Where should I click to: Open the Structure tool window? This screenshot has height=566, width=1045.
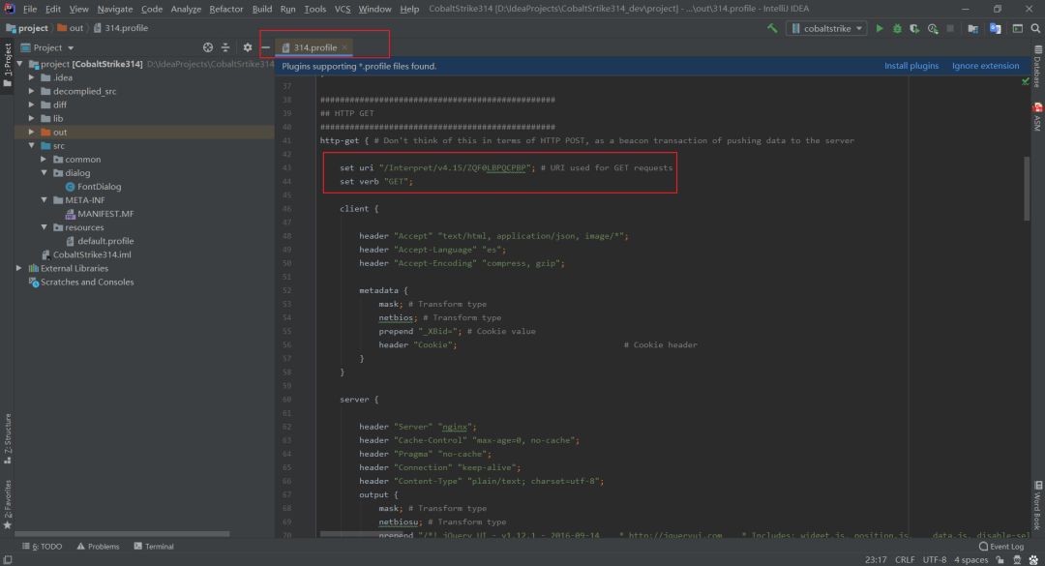point(8,438)
